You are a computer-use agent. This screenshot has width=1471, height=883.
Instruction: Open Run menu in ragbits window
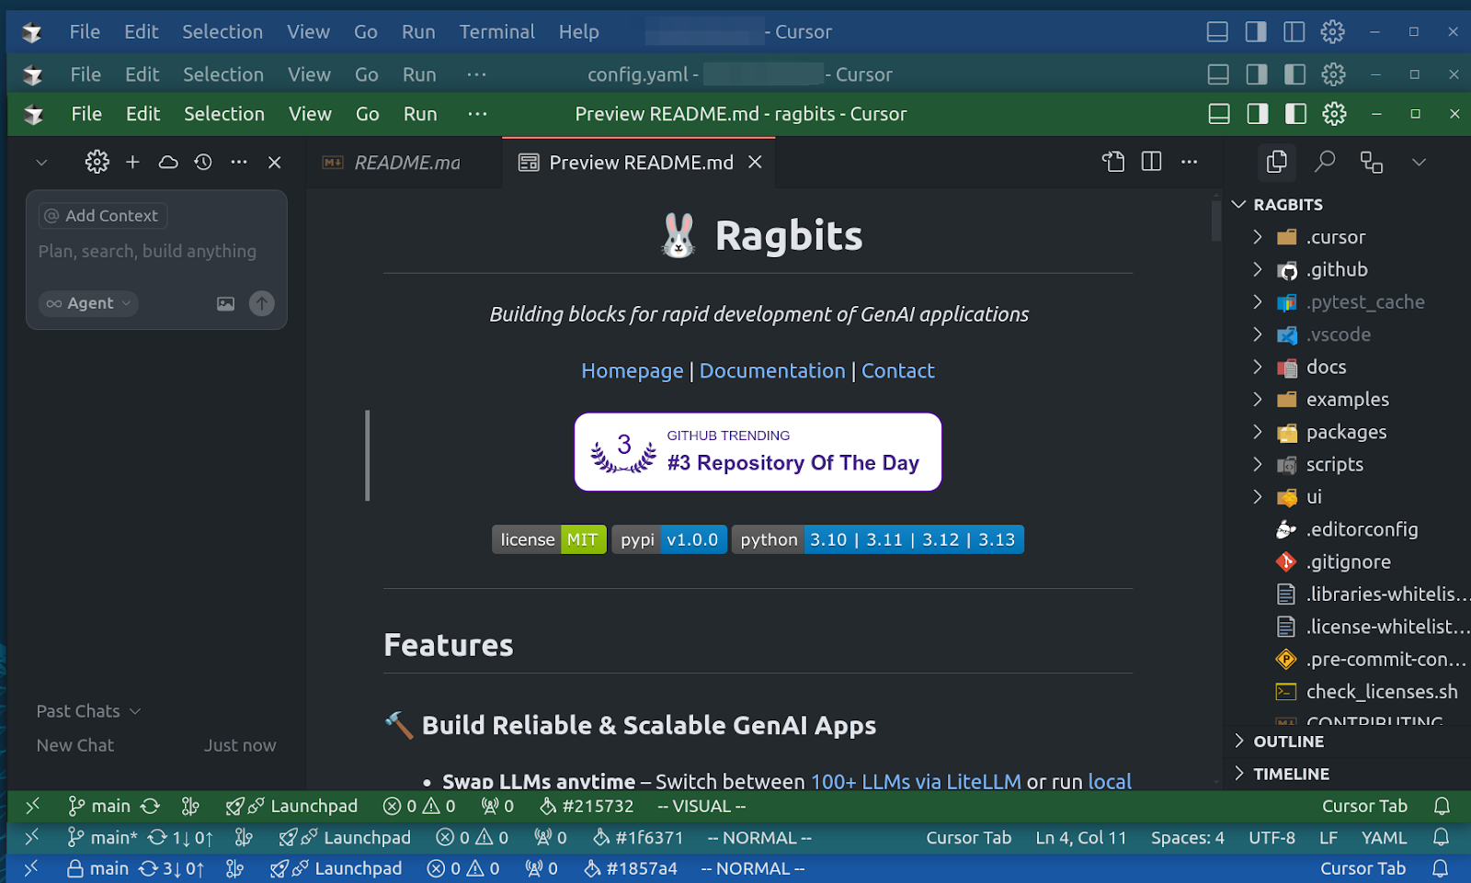[x=420, y=114]
